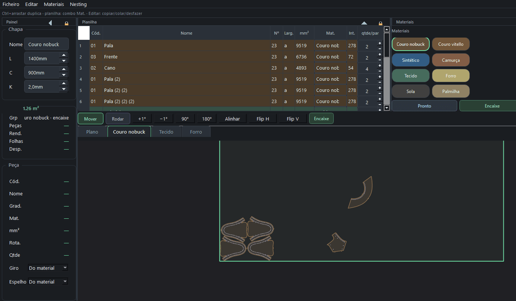The image size is (516, 301).
Task: Decrease the K 2,0mm thickness with down arrow
Action: pyautogui.click(x=64, y=89)
